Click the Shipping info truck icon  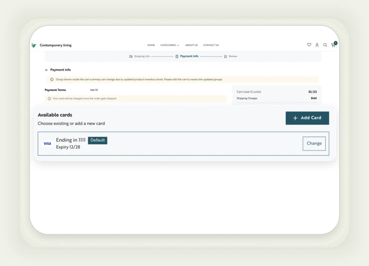coord(130,56)
